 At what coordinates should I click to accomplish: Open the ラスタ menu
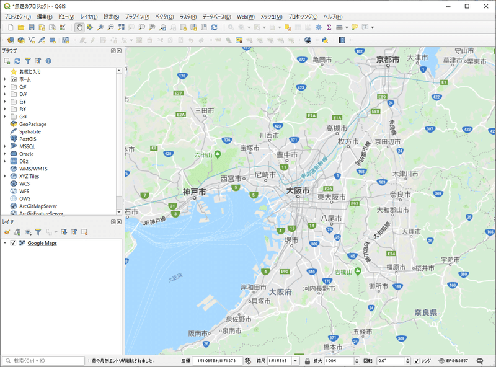[x=188, y=17]
